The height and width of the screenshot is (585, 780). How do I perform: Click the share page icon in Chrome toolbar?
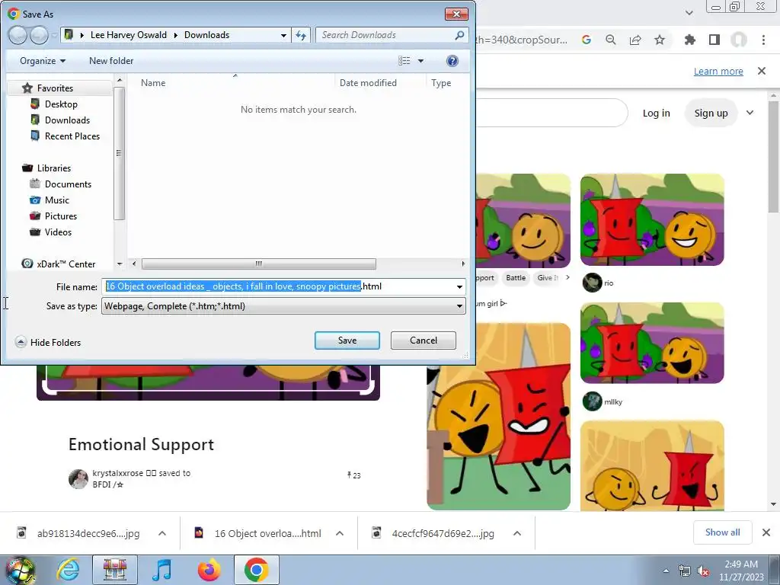(x=635, y=40)
